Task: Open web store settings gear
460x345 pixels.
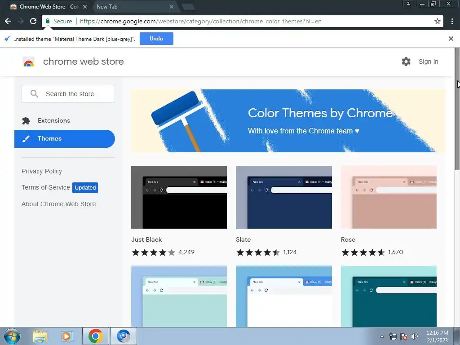Action: (x=406, y=62)
